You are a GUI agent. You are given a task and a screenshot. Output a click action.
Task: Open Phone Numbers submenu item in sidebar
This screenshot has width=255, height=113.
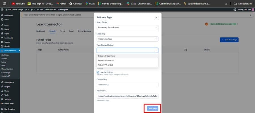coord(7,69)
